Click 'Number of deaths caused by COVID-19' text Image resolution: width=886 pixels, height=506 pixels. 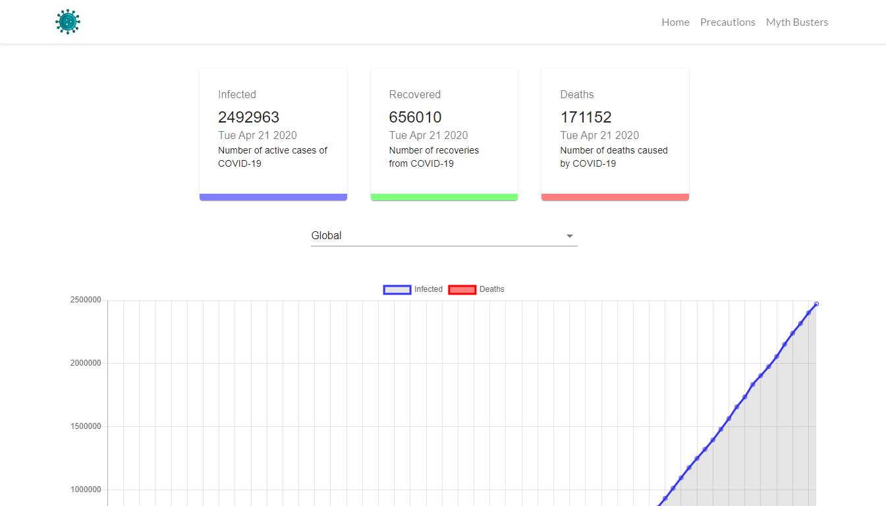click(x=614, y=157)
